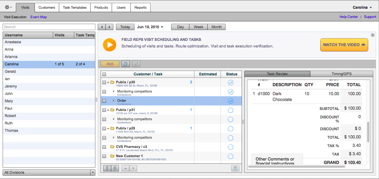Open the settings gear menu

pos(8,7)
